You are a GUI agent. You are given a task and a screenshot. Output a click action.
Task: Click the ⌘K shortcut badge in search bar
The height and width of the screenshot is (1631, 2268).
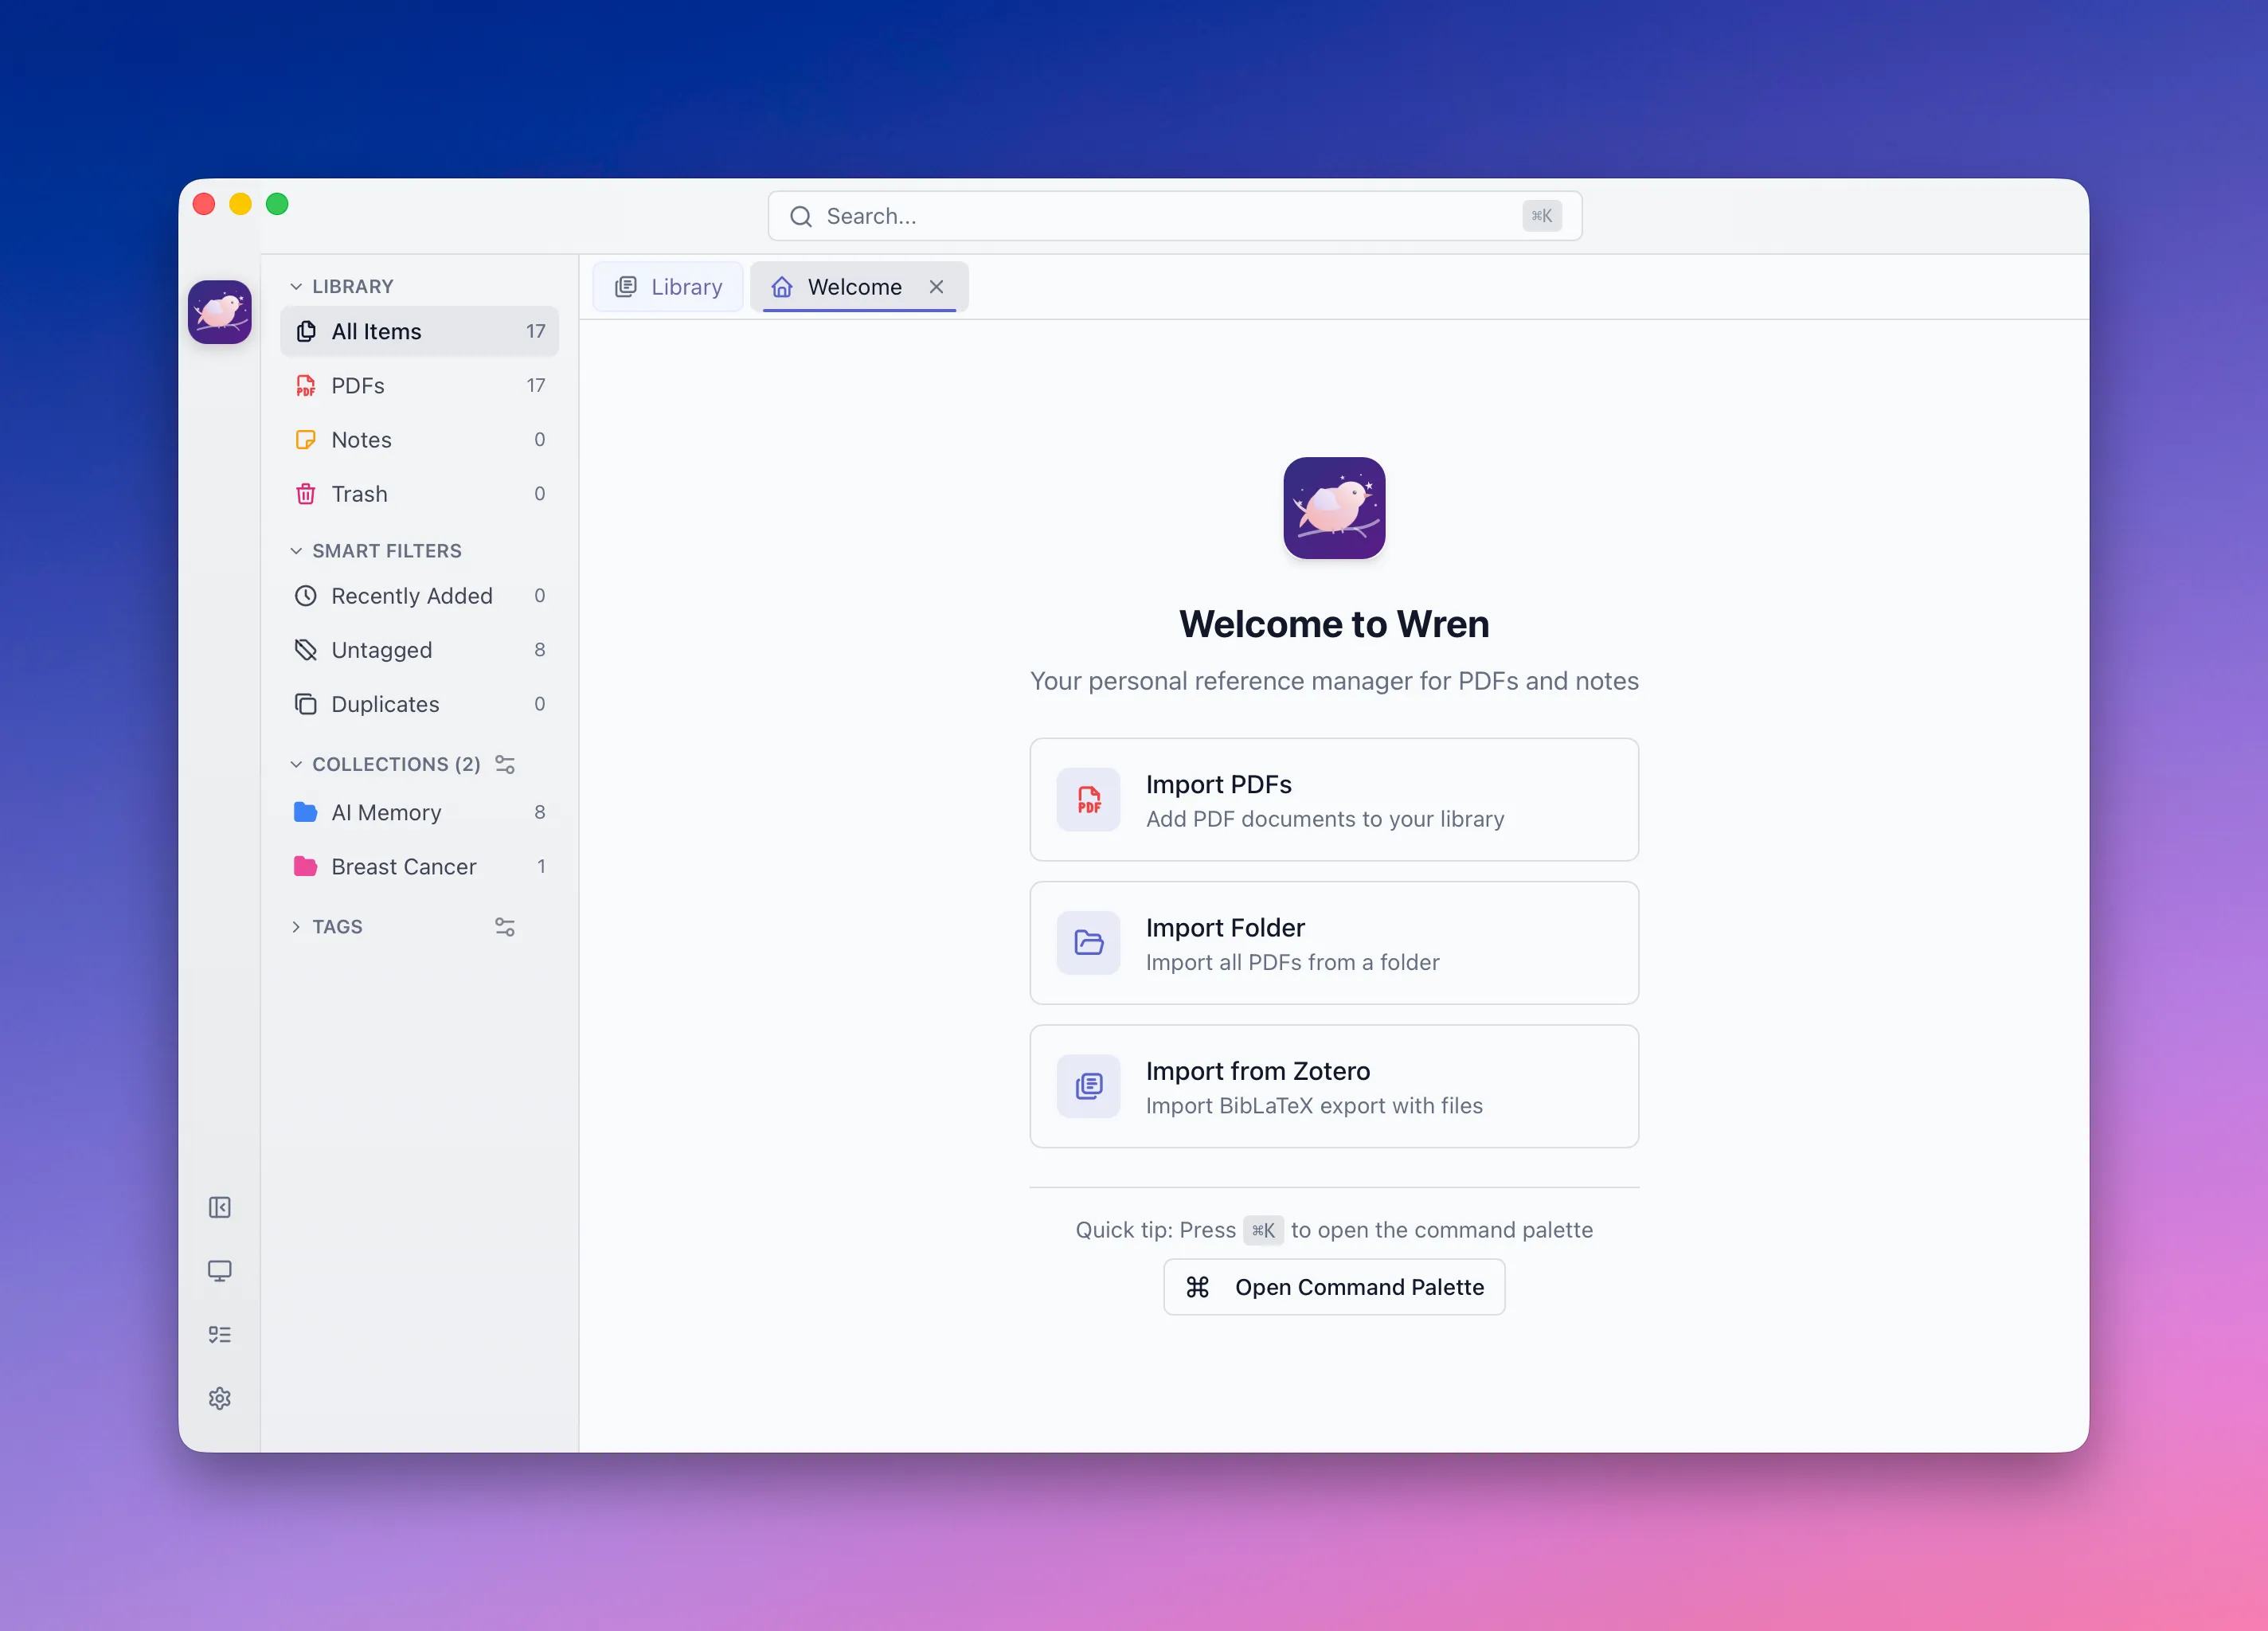click(x=1542, y=216)
